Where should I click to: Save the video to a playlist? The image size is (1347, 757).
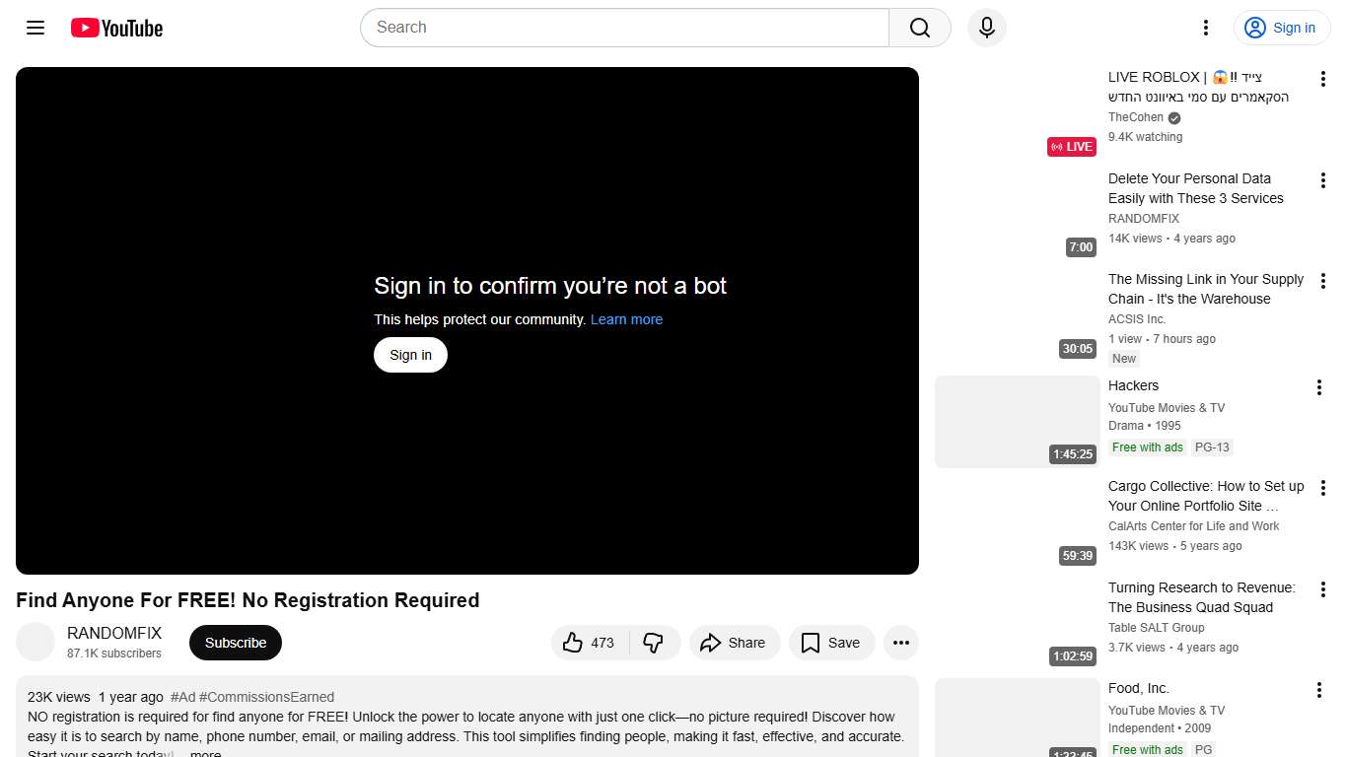coord(831,642)
